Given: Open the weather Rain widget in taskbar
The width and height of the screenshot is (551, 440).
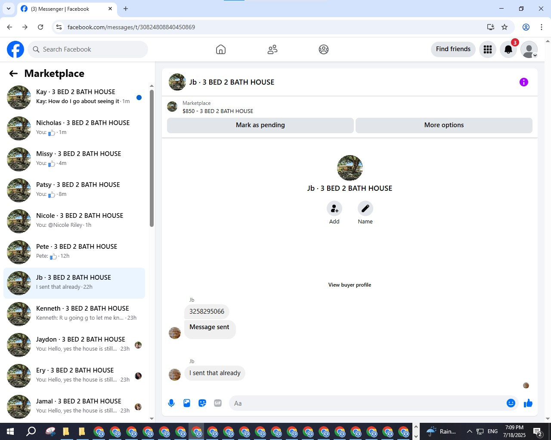Looking at the screenshot, I should pyautogui.click(x=441, y=431).
